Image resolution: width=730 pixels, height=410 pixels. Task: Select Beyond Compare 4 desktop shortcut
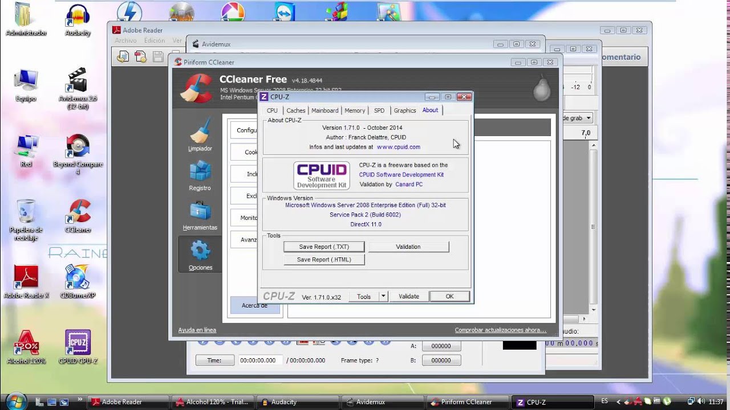pos(78,155)
